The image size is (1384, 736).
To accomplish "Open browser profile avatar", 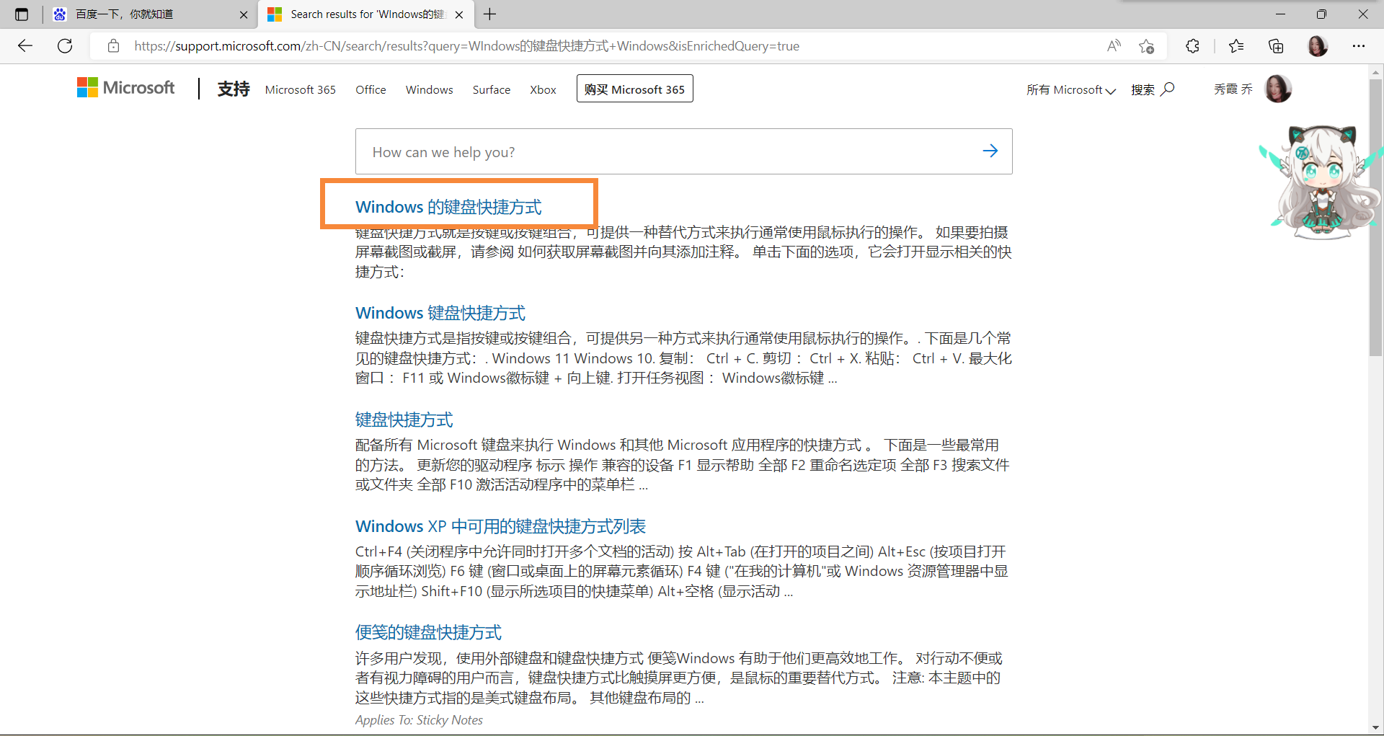I will 1318,46.
